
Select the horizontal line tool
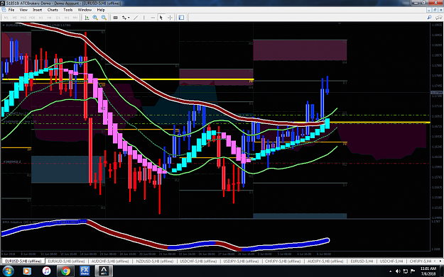(x=153, y=18)
